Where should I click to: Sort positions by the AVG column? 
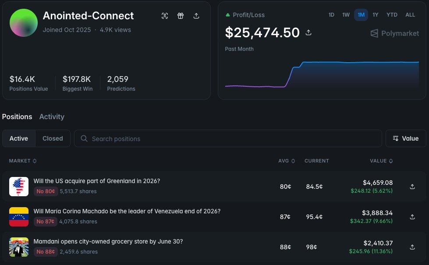coord(287,161)
